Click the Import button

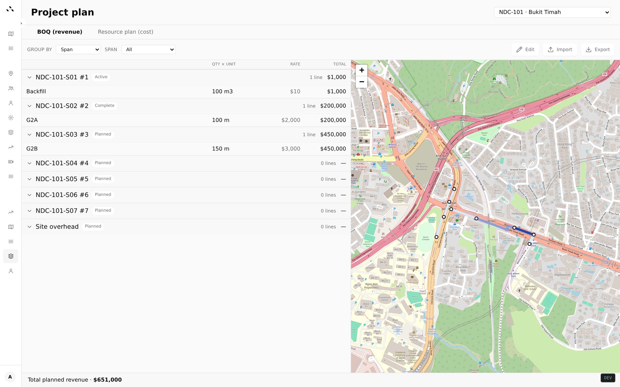click(x=560, y=50)
